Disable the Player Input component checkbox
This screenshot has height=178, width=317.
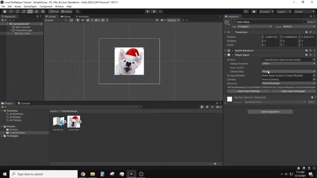[233, 55]
